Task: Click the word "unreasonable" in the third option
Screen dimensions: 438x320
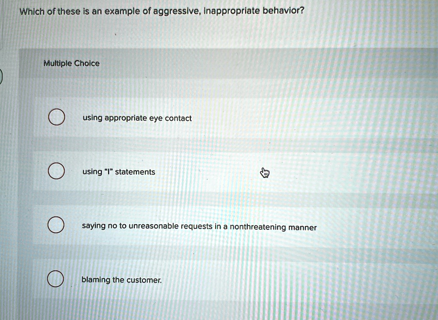Action: (x=154, y=227)
